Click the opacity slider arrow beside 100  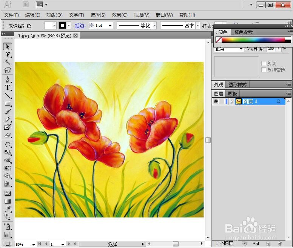tap(279, 49)
